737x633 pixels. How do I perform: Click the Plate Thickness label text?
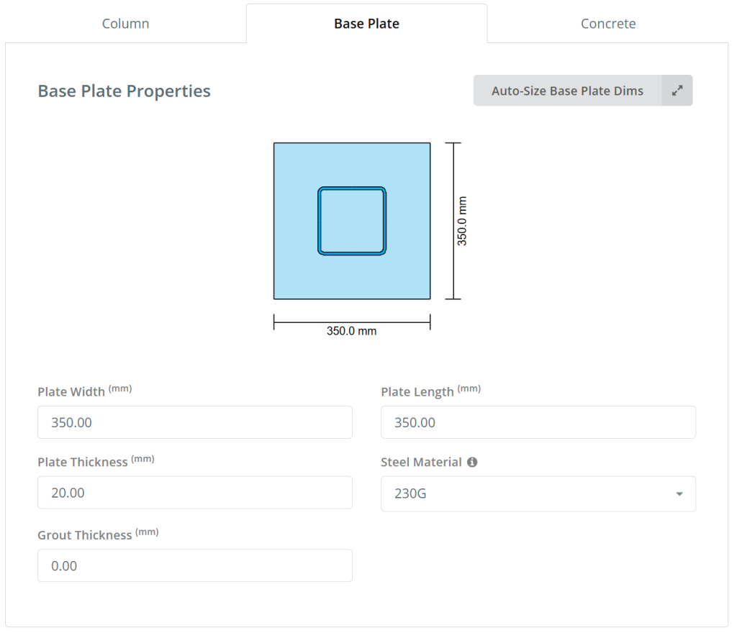[82, 463]
